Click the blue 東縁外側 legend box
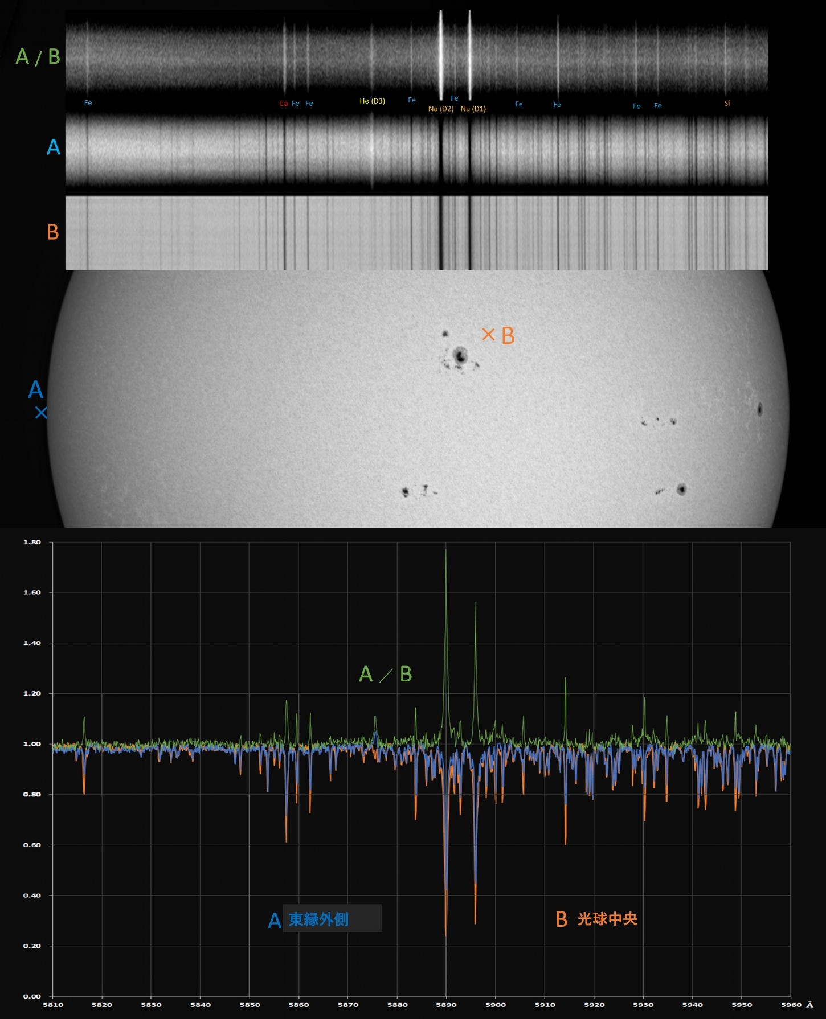Screen dimensions: 826x1019 click(332, 918)
